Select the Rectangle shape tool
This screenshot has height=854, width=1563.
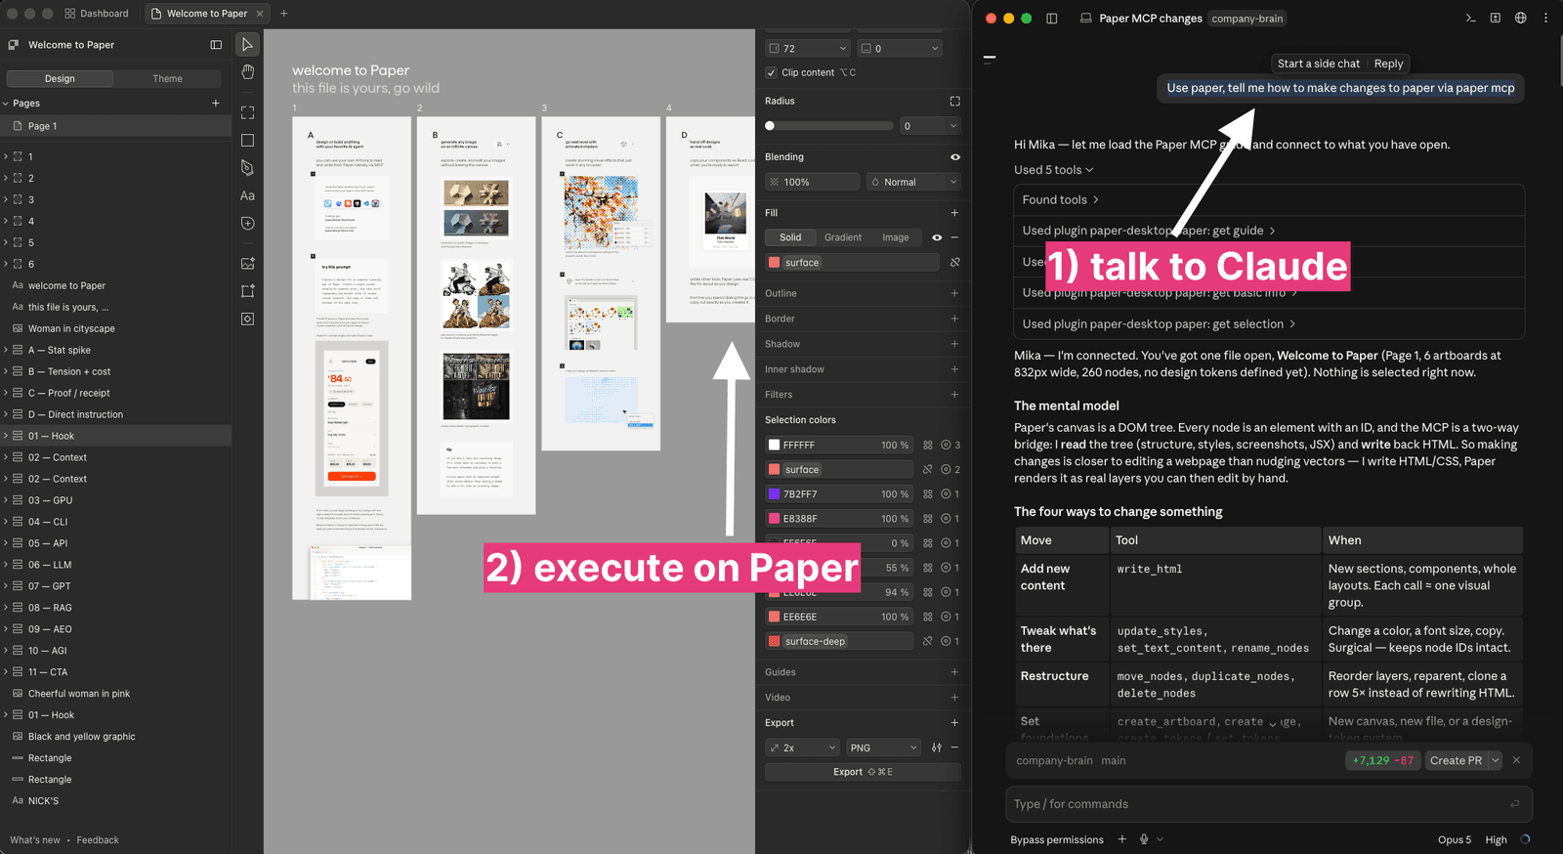[x=247, y=141]
